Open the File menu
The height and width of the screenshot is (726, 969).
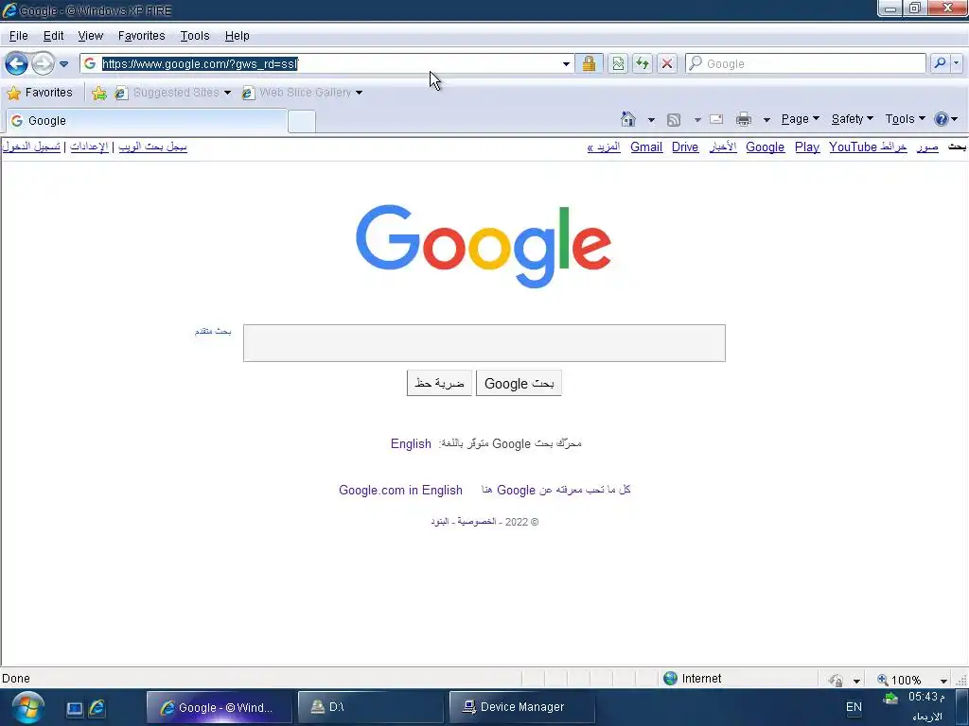coord(18,36)
